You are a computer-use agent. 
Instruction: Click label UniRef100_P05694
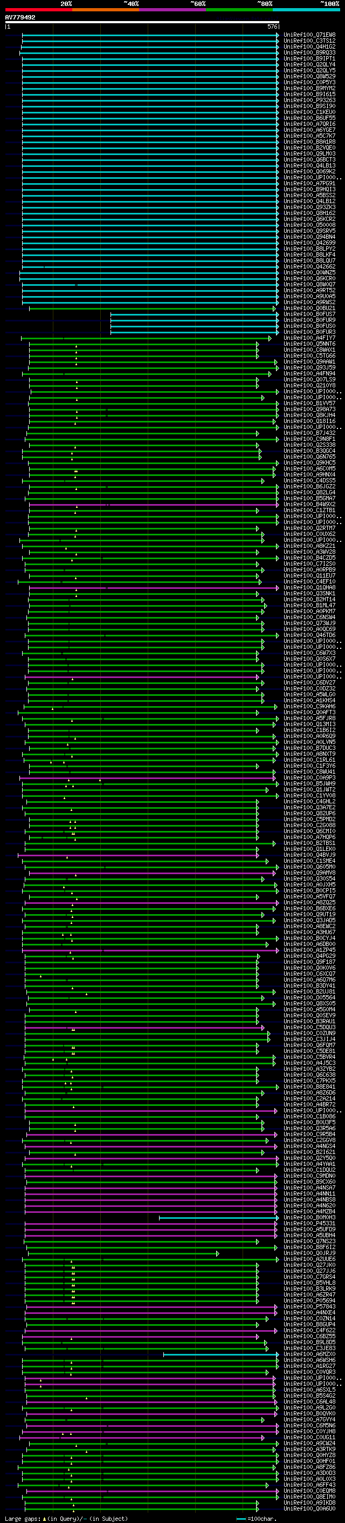coord(309,1300)
